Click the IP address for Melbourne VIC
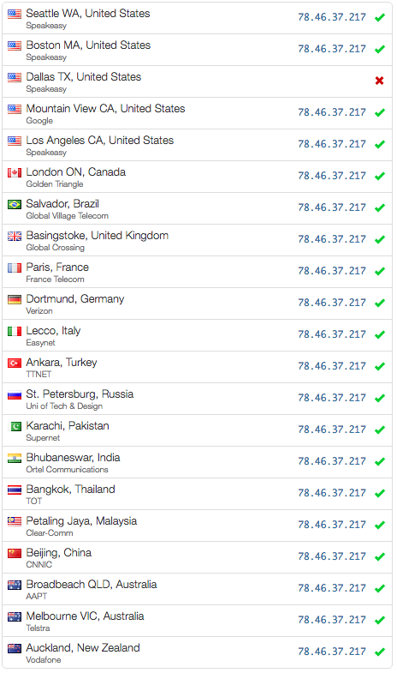397x673 pixels. [332, 620]
